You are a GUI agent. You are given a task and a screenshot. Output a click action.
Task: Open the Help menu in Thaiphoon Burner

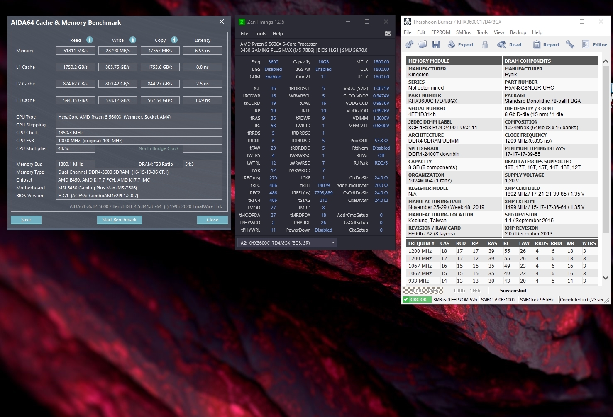537,32
